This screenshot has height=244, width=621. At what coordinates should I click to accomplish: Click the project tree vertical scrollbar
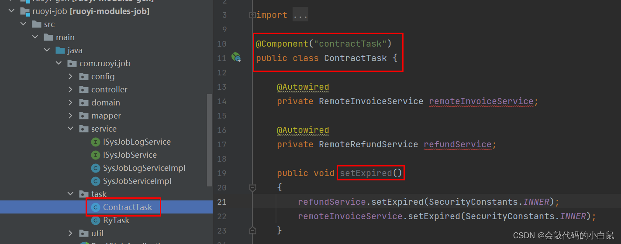pos(210,139)
